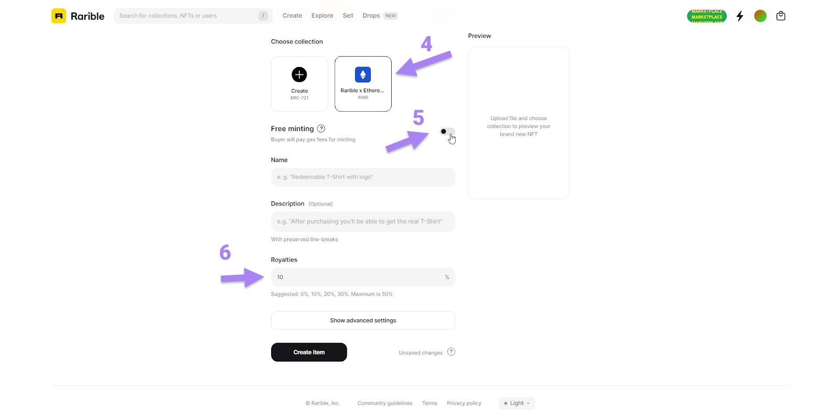This screenshot has width=839, height=420.
Task: Focus the search collections input field
Action: (x=186, y=16)
